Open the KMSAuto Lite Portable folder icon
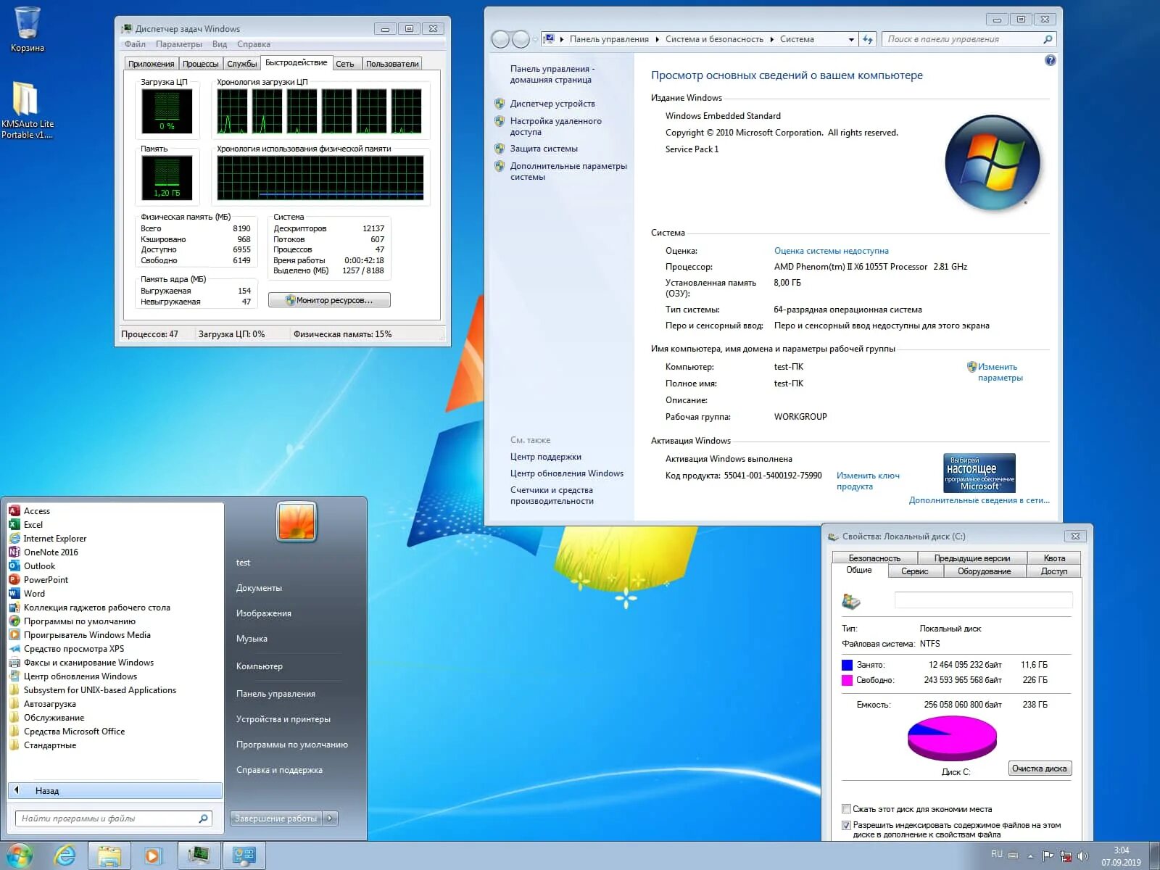Image resolution: width=1160 pixels, height=870 pixels. pos(28,109)
